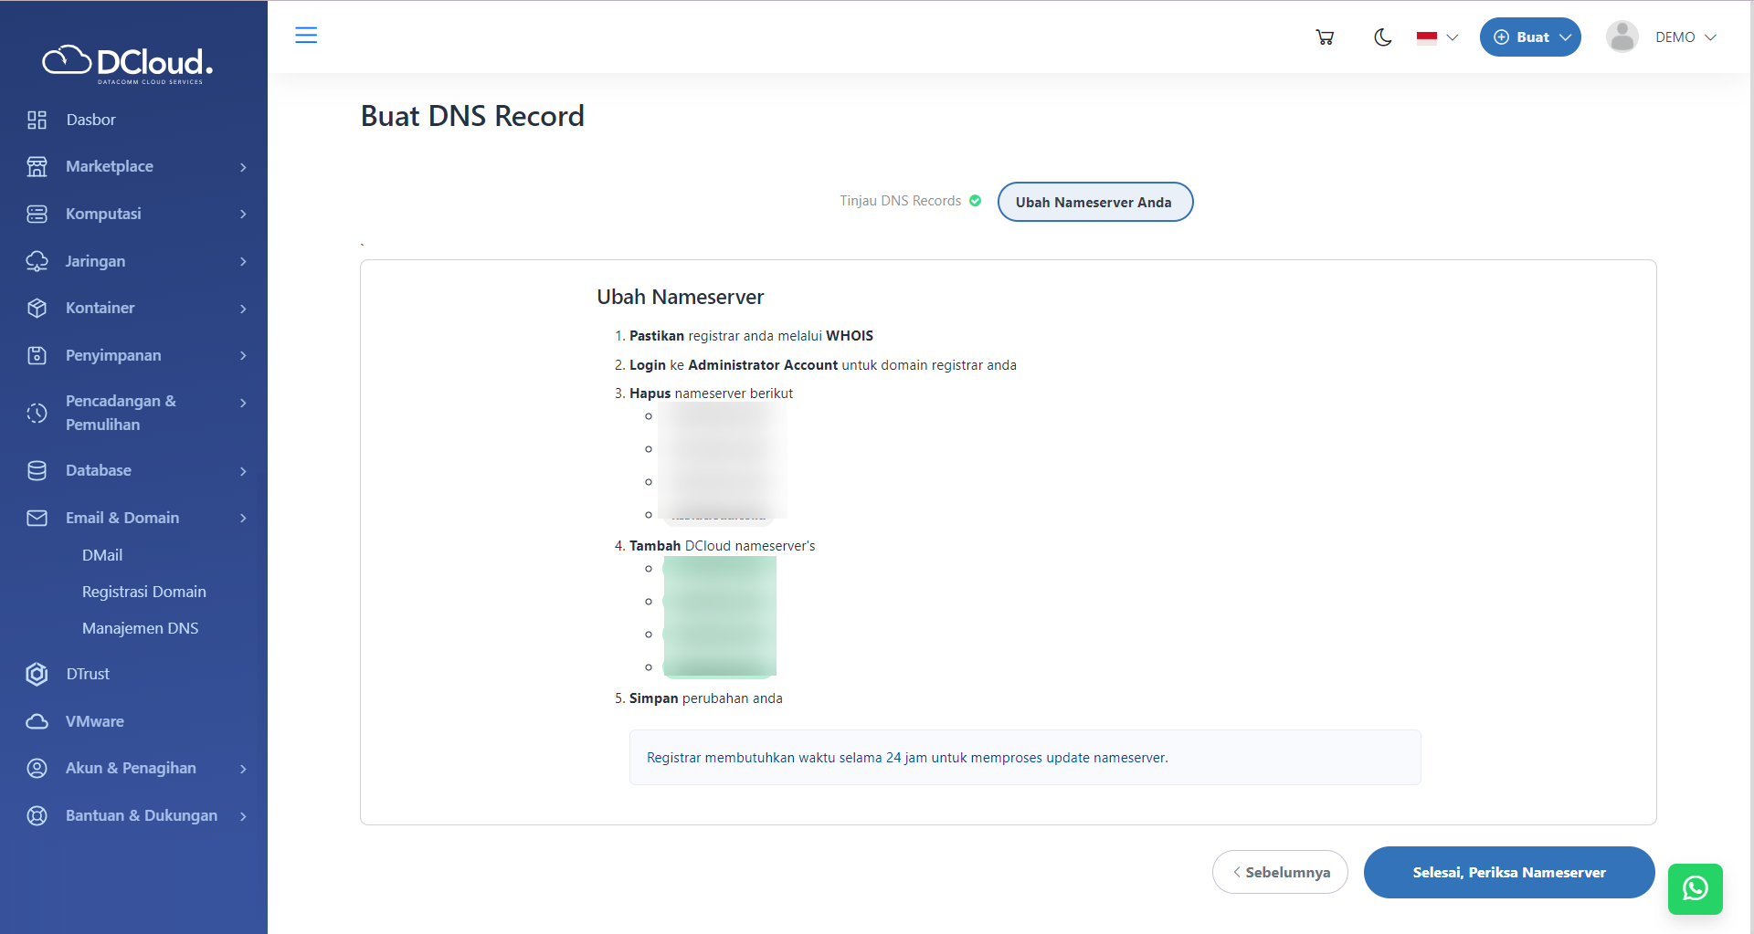The image size is (1754, 934).
Task: Click the WhatsApp chat icon
Action: coord(1695,888)
